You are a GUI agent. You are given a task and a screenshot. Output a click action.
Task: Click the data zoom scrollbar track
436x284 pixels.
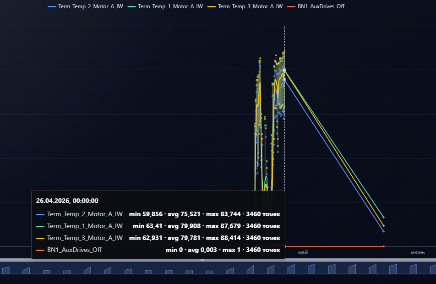(x=218, y=260)
